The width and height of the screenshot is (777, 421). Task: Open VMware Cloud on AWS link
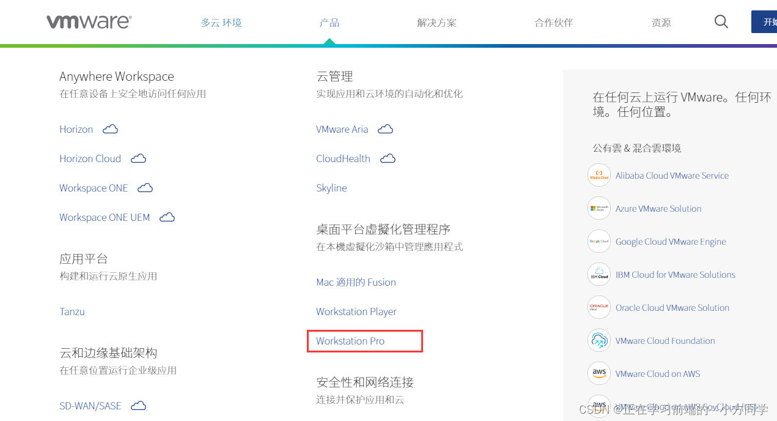(658, 373)
